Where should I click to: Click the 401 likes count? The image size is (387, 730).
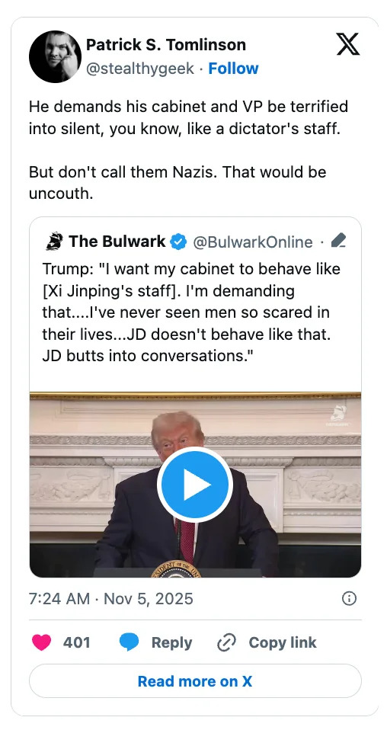coord(77,643)
